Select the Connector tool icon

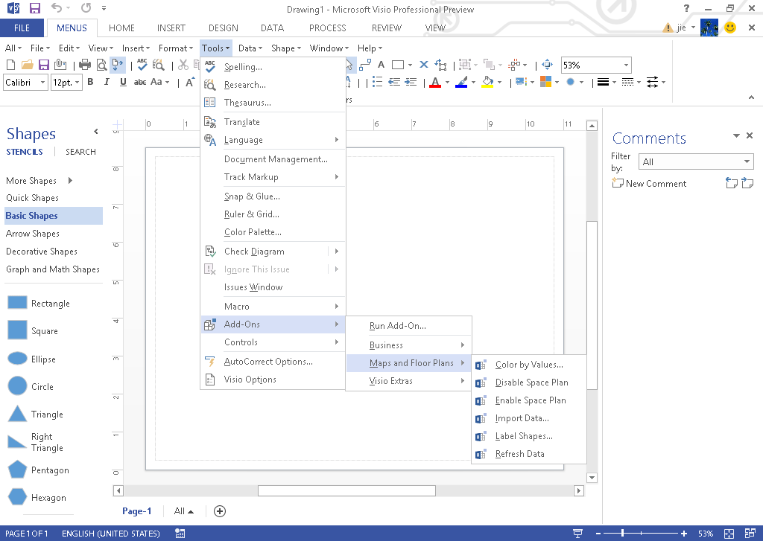(365, 65)
